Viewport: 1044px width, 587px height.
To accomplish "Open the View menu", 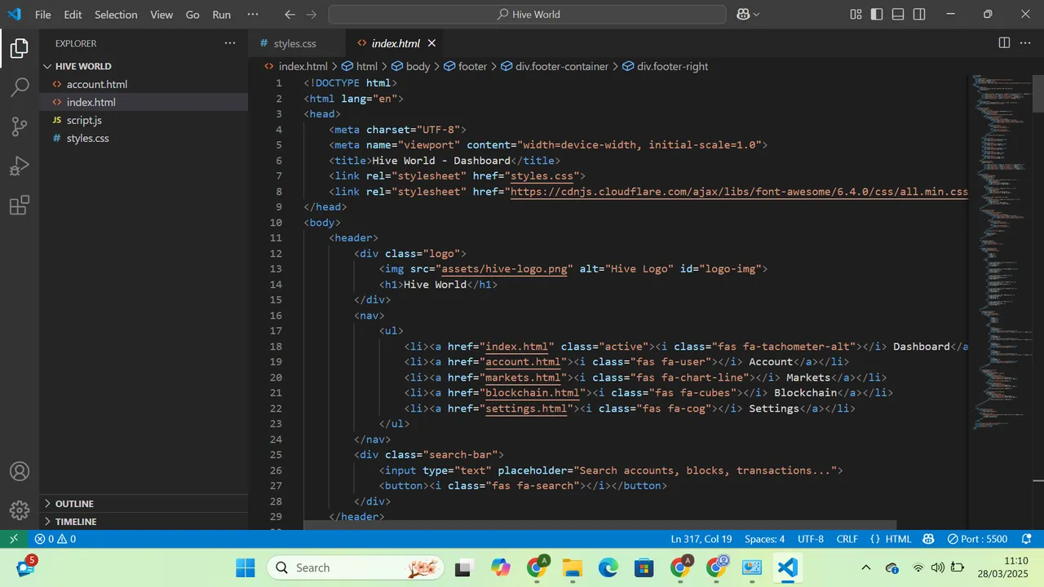I will 161,15.
